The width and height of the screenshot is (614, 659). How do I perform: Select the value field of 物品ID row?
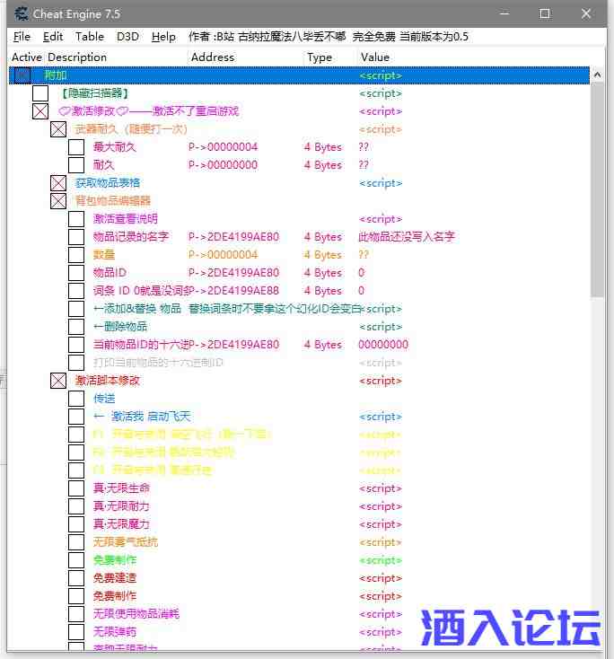pyautogui.click(x=362, y=273)
